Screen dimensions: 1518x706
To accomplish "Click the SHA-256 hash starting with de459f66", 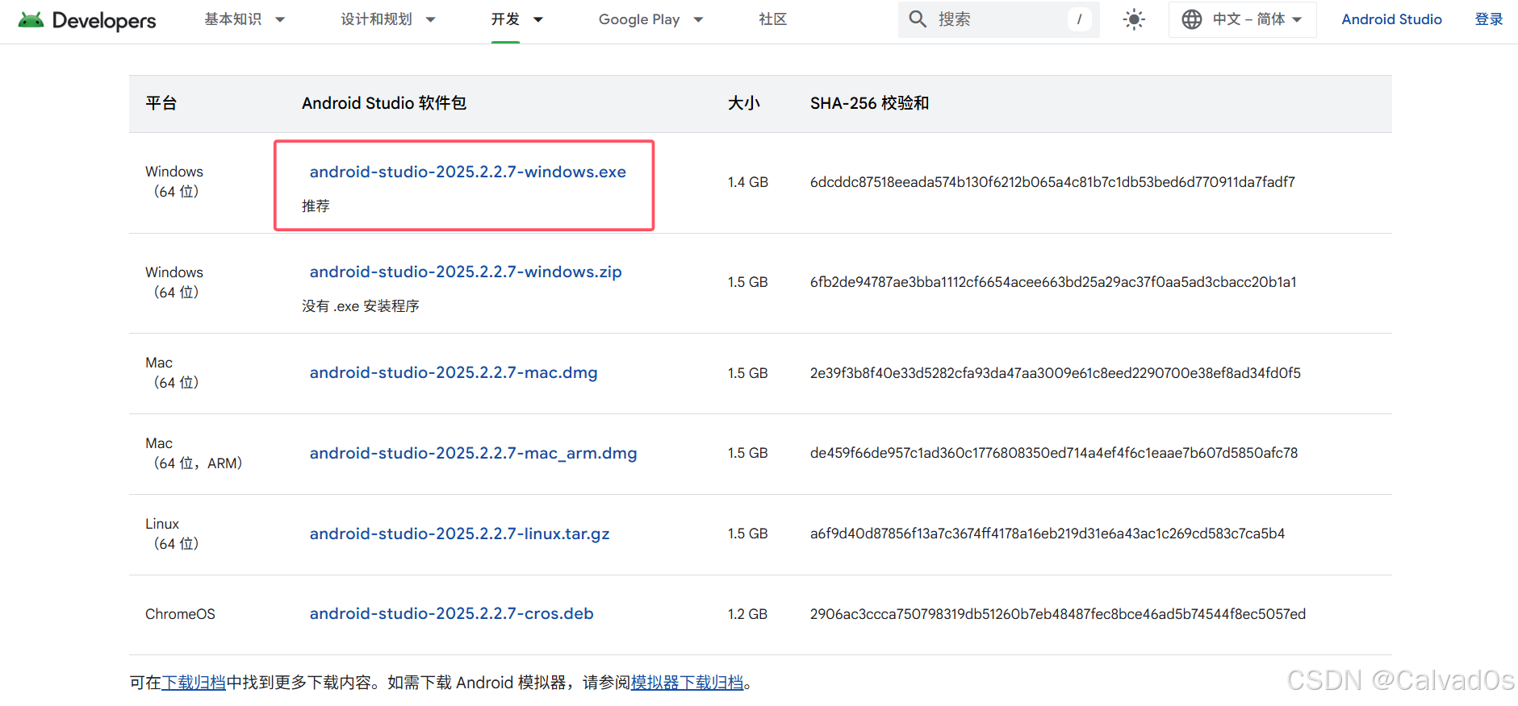I will (x=1054, y=453).
